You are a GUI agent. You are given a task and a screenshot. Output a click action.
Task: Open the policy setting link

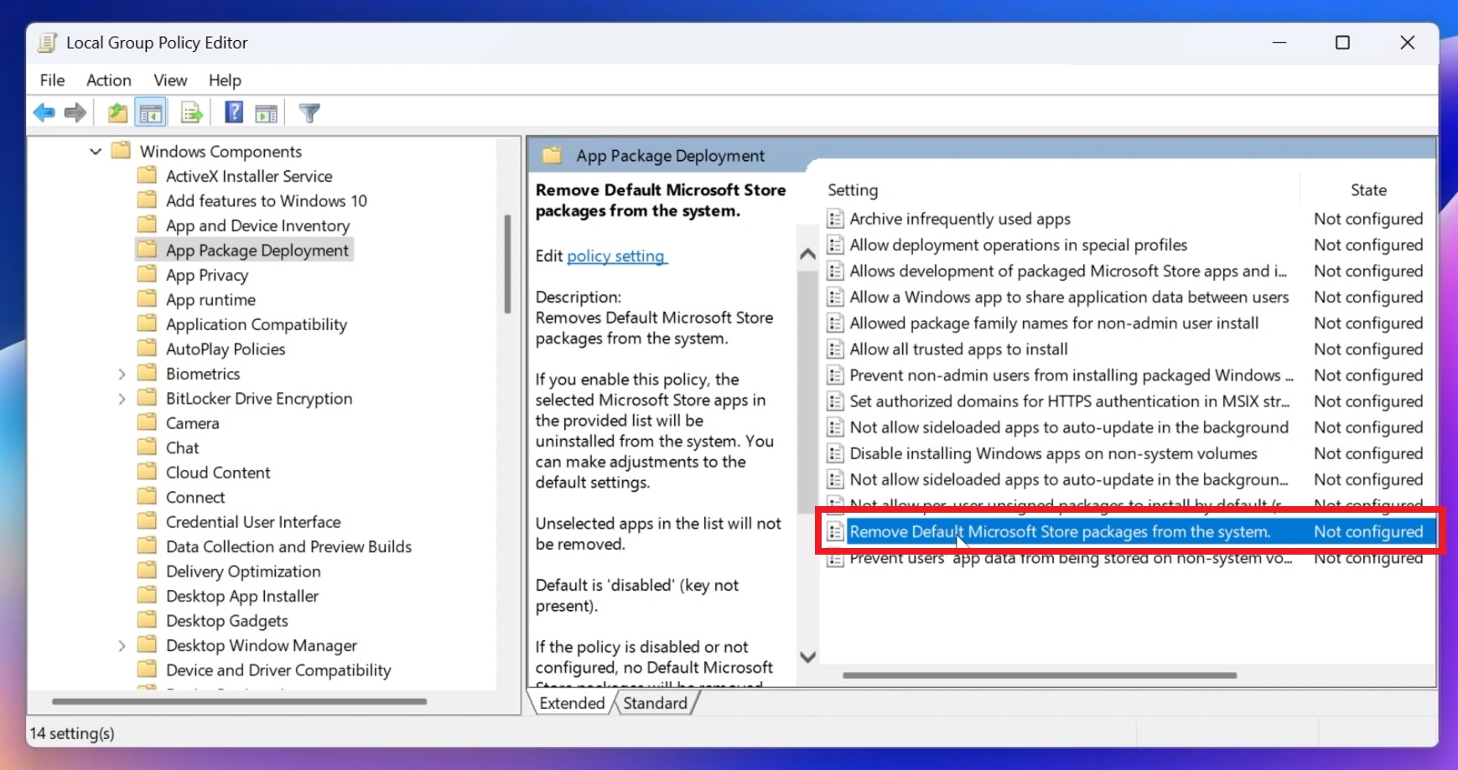[616, 256]
